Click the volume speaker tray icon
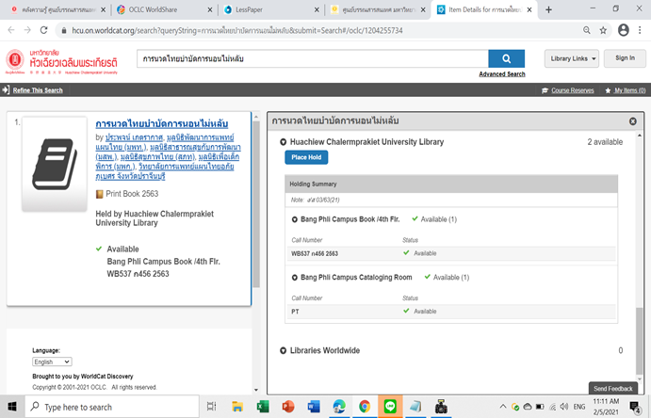Screen dimensions: 651x418 [x=563, y=407]
